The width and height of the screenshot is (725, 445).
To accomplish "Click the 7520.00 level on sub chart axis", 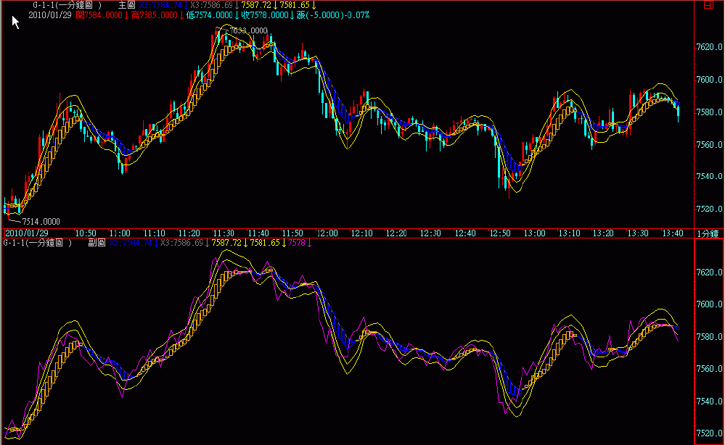I will (708, 433).
